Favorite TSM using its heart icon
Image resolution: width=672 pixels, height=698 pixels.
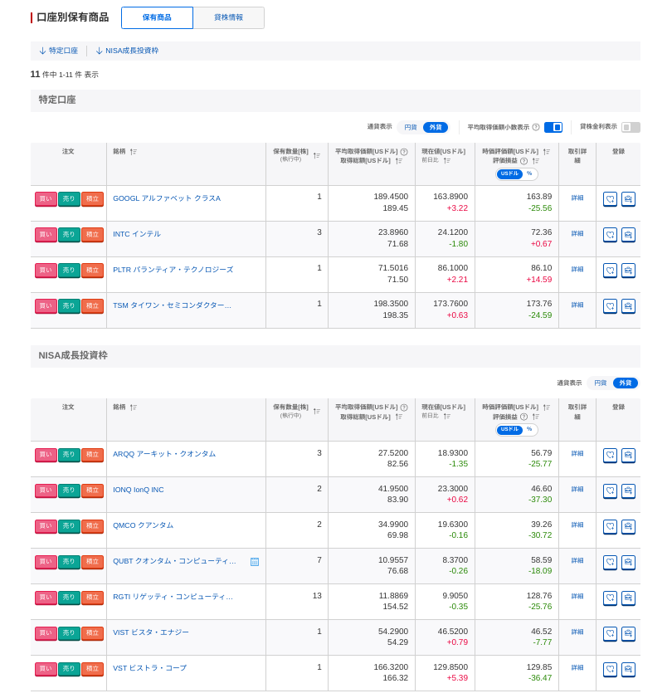click(610, 305)
